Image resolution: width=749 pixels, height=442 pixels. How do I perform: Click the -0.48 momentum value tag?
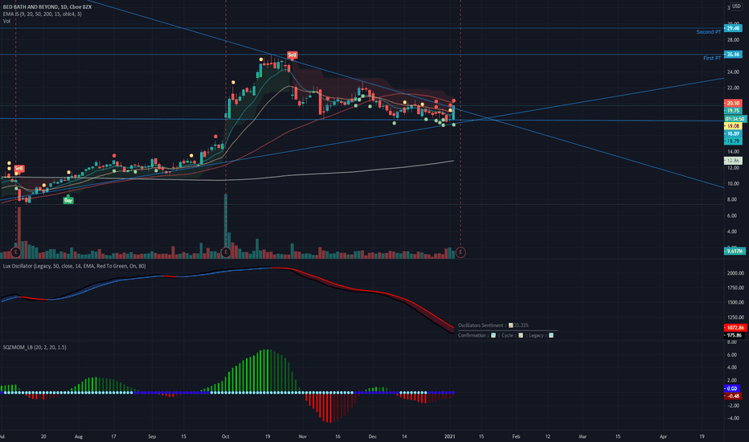(732, 396)
